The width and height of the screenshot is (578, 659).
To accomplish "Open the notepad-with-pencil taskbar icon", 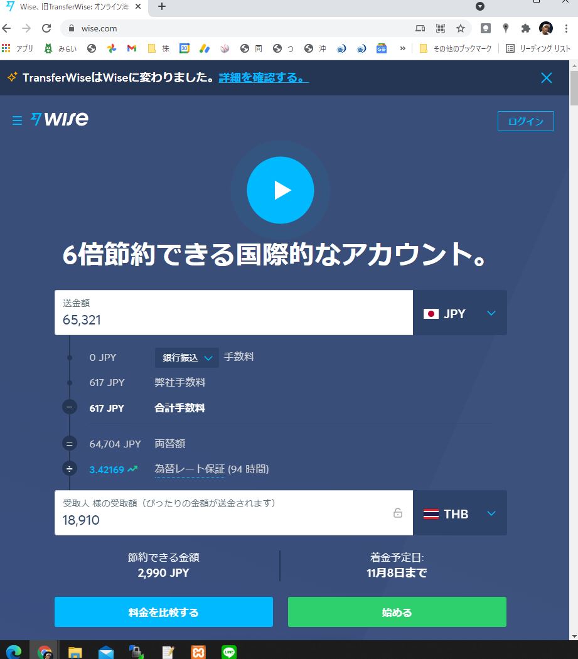I will [x=168, y=652].
